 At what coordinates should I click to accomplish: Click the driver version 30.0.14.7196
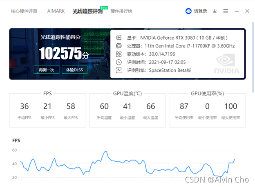coord(162,54)
